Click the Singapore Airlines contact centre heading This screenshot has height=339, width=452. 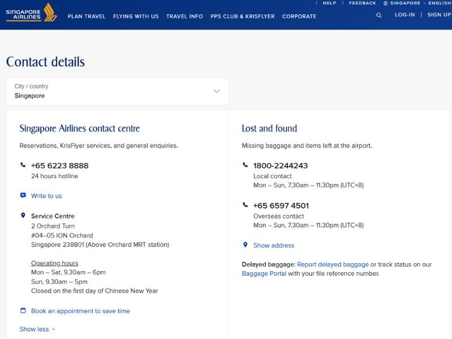click(80, 128)
